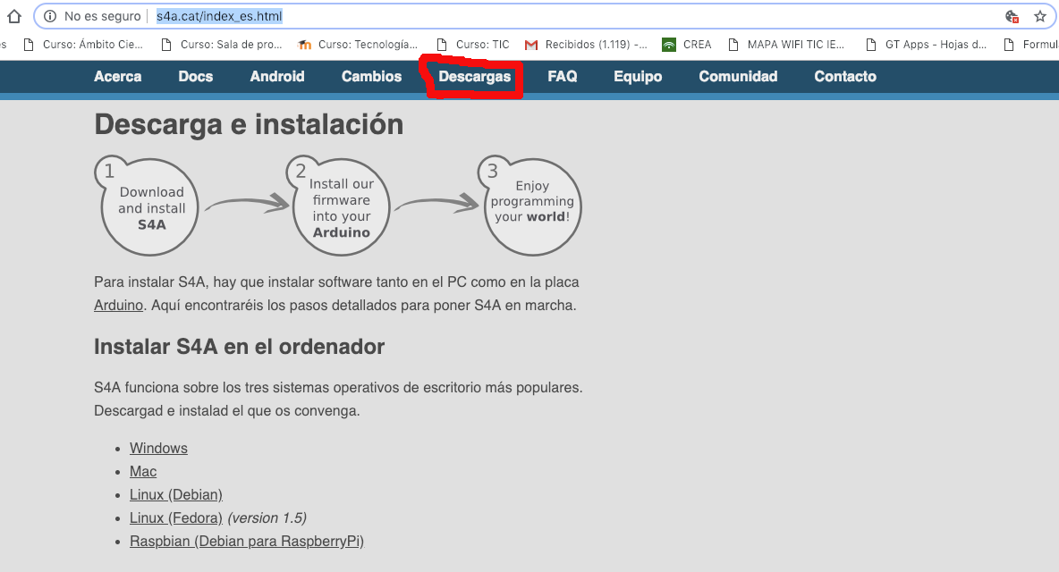Image resolution: width=1059 pixels, height=572 pixels.
Task: Open bookmark GT Apps - Hojas d...
Action: [x=927, y=45]
